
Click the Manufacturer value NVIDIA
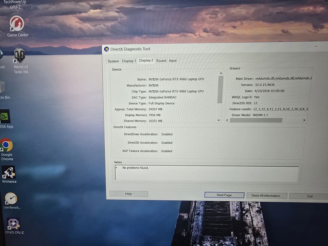point(154,85)
